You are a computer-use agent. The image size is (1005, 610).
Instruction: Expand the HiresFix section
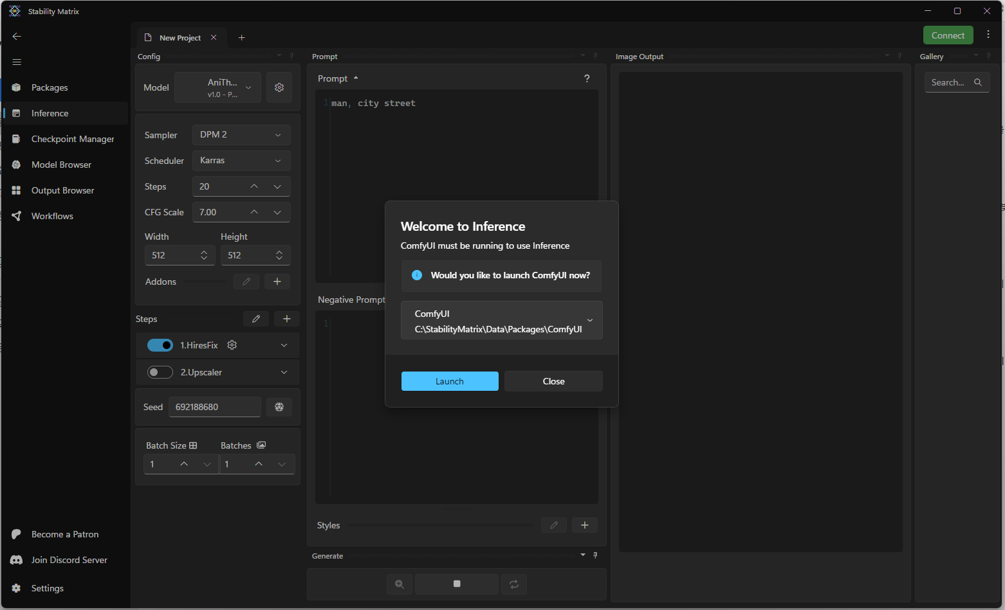pos(284,345)
